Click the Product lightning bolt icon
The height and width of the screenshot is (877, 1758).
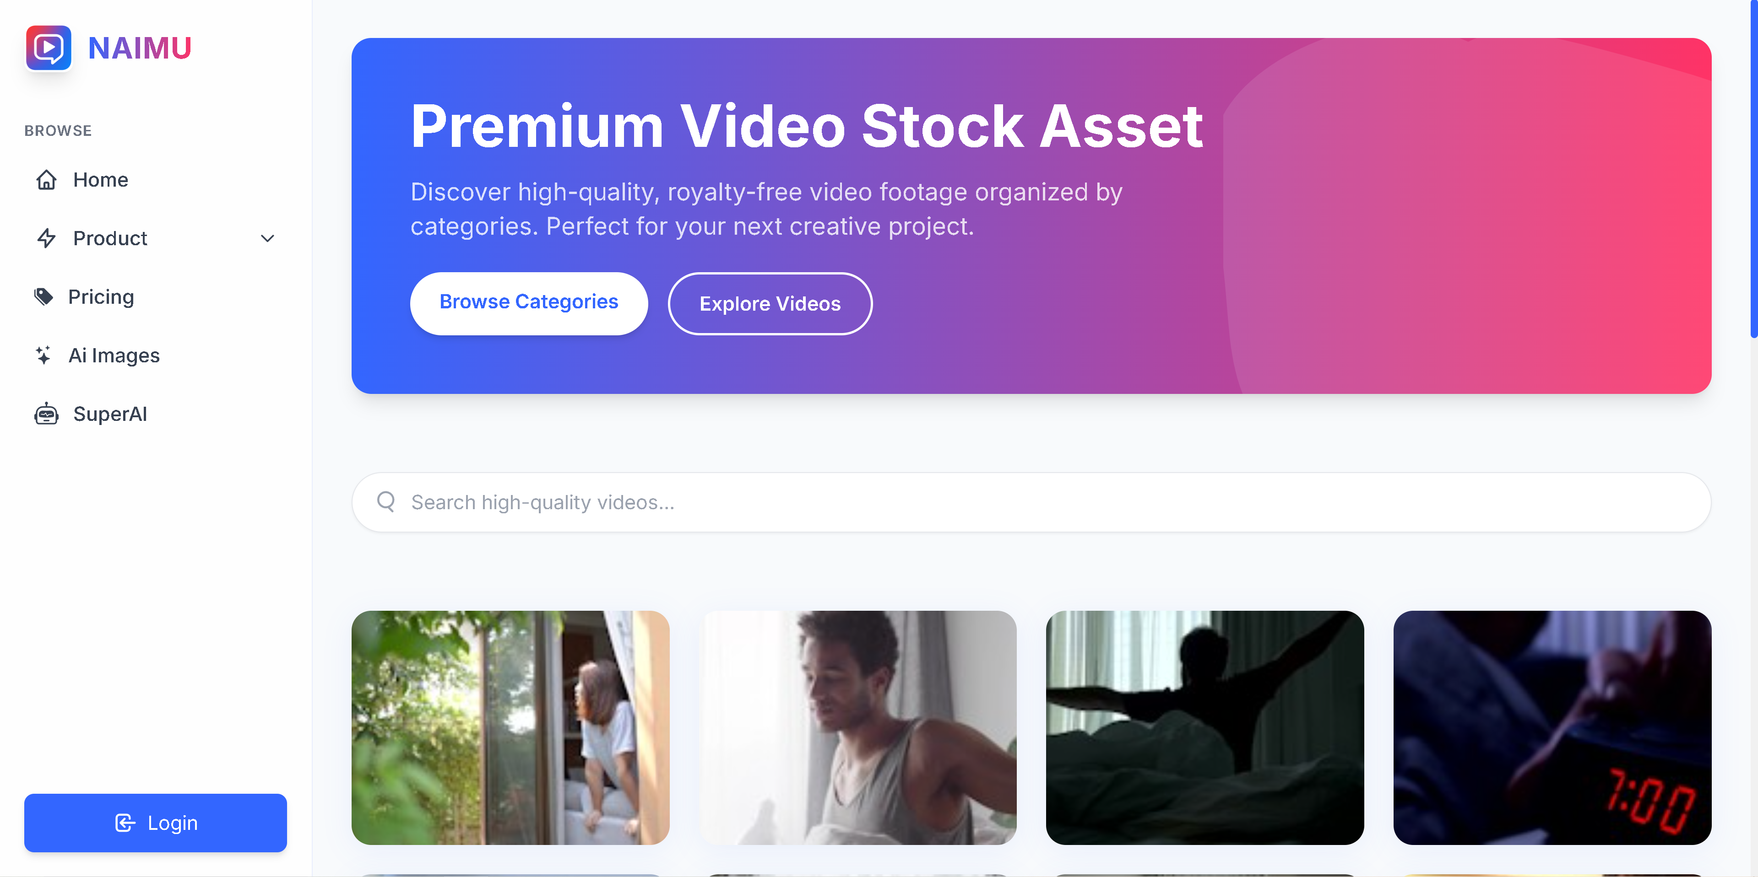pyautogui.click(x=46, y=239)
